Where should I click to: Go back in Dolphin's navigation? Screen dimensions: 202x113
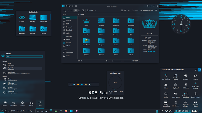tap(64, 10)
